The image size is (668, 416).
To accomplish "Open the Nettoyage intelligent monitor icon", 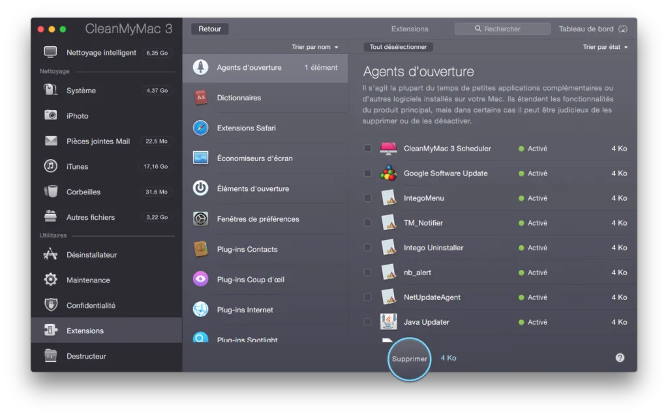I will pos(50,52).
